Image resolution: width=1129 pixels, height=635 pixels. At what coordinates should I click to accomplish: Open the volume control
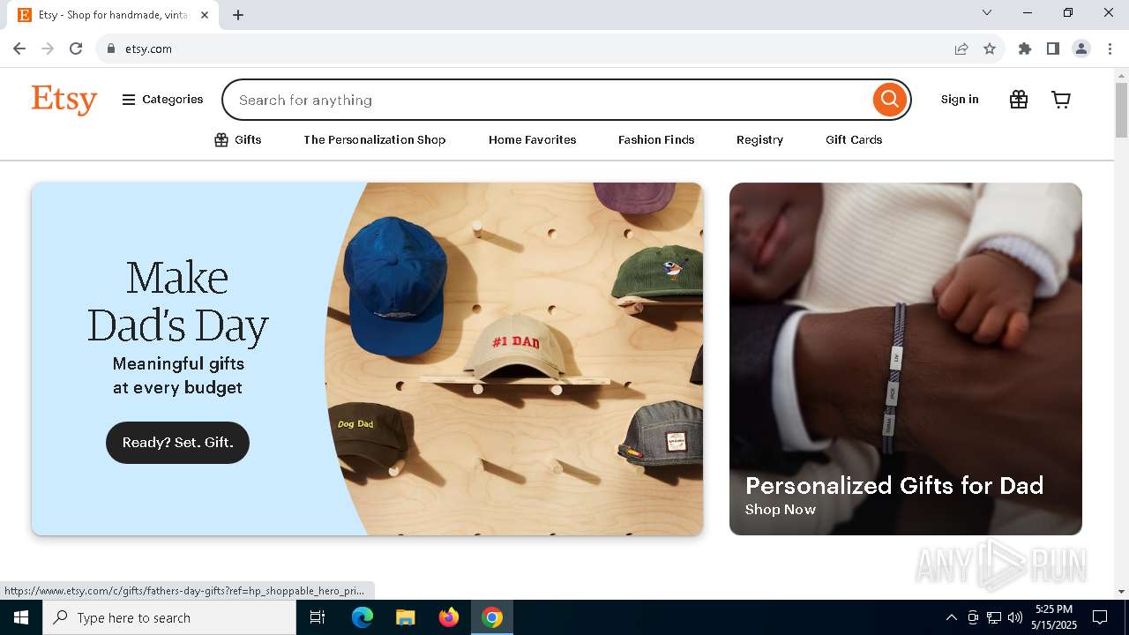click(1015, 617)
